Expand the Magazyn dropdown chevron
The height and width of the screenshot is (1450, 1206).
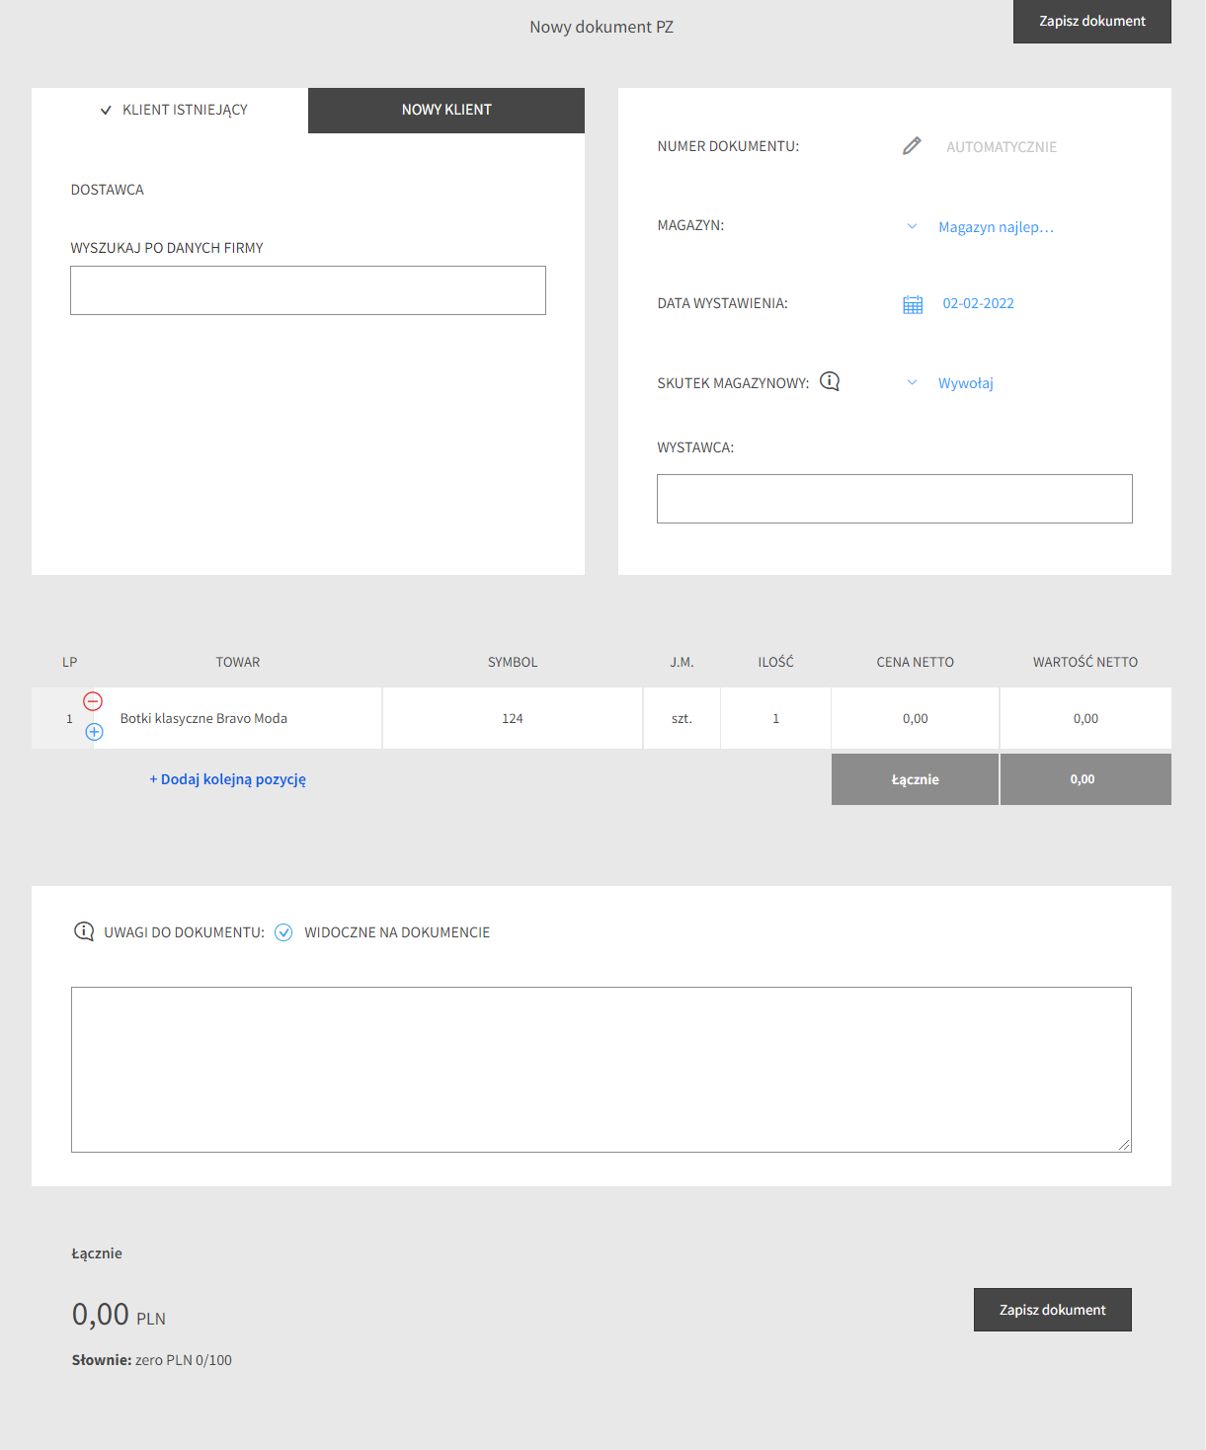912,226
